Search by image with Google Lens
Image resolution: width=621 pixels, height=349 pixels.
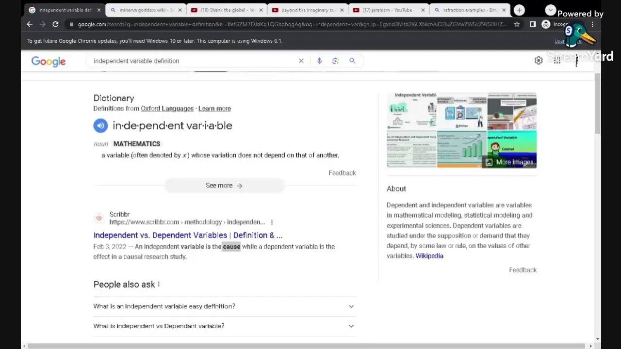tap(335, 61)
